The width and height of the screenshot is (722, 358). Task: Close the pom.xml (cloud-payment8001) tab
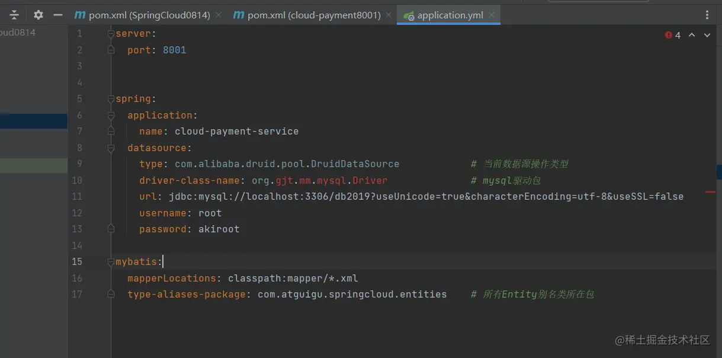(389, 15)
